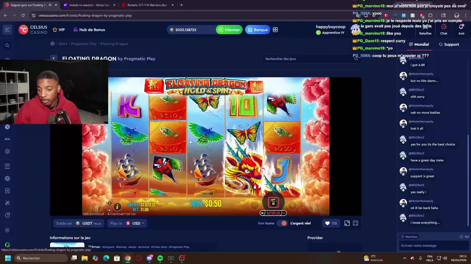Screen dimensions: 471x264
Task: Open Pragmatic Play breadcrumb link
Action: tap(84, 44)
